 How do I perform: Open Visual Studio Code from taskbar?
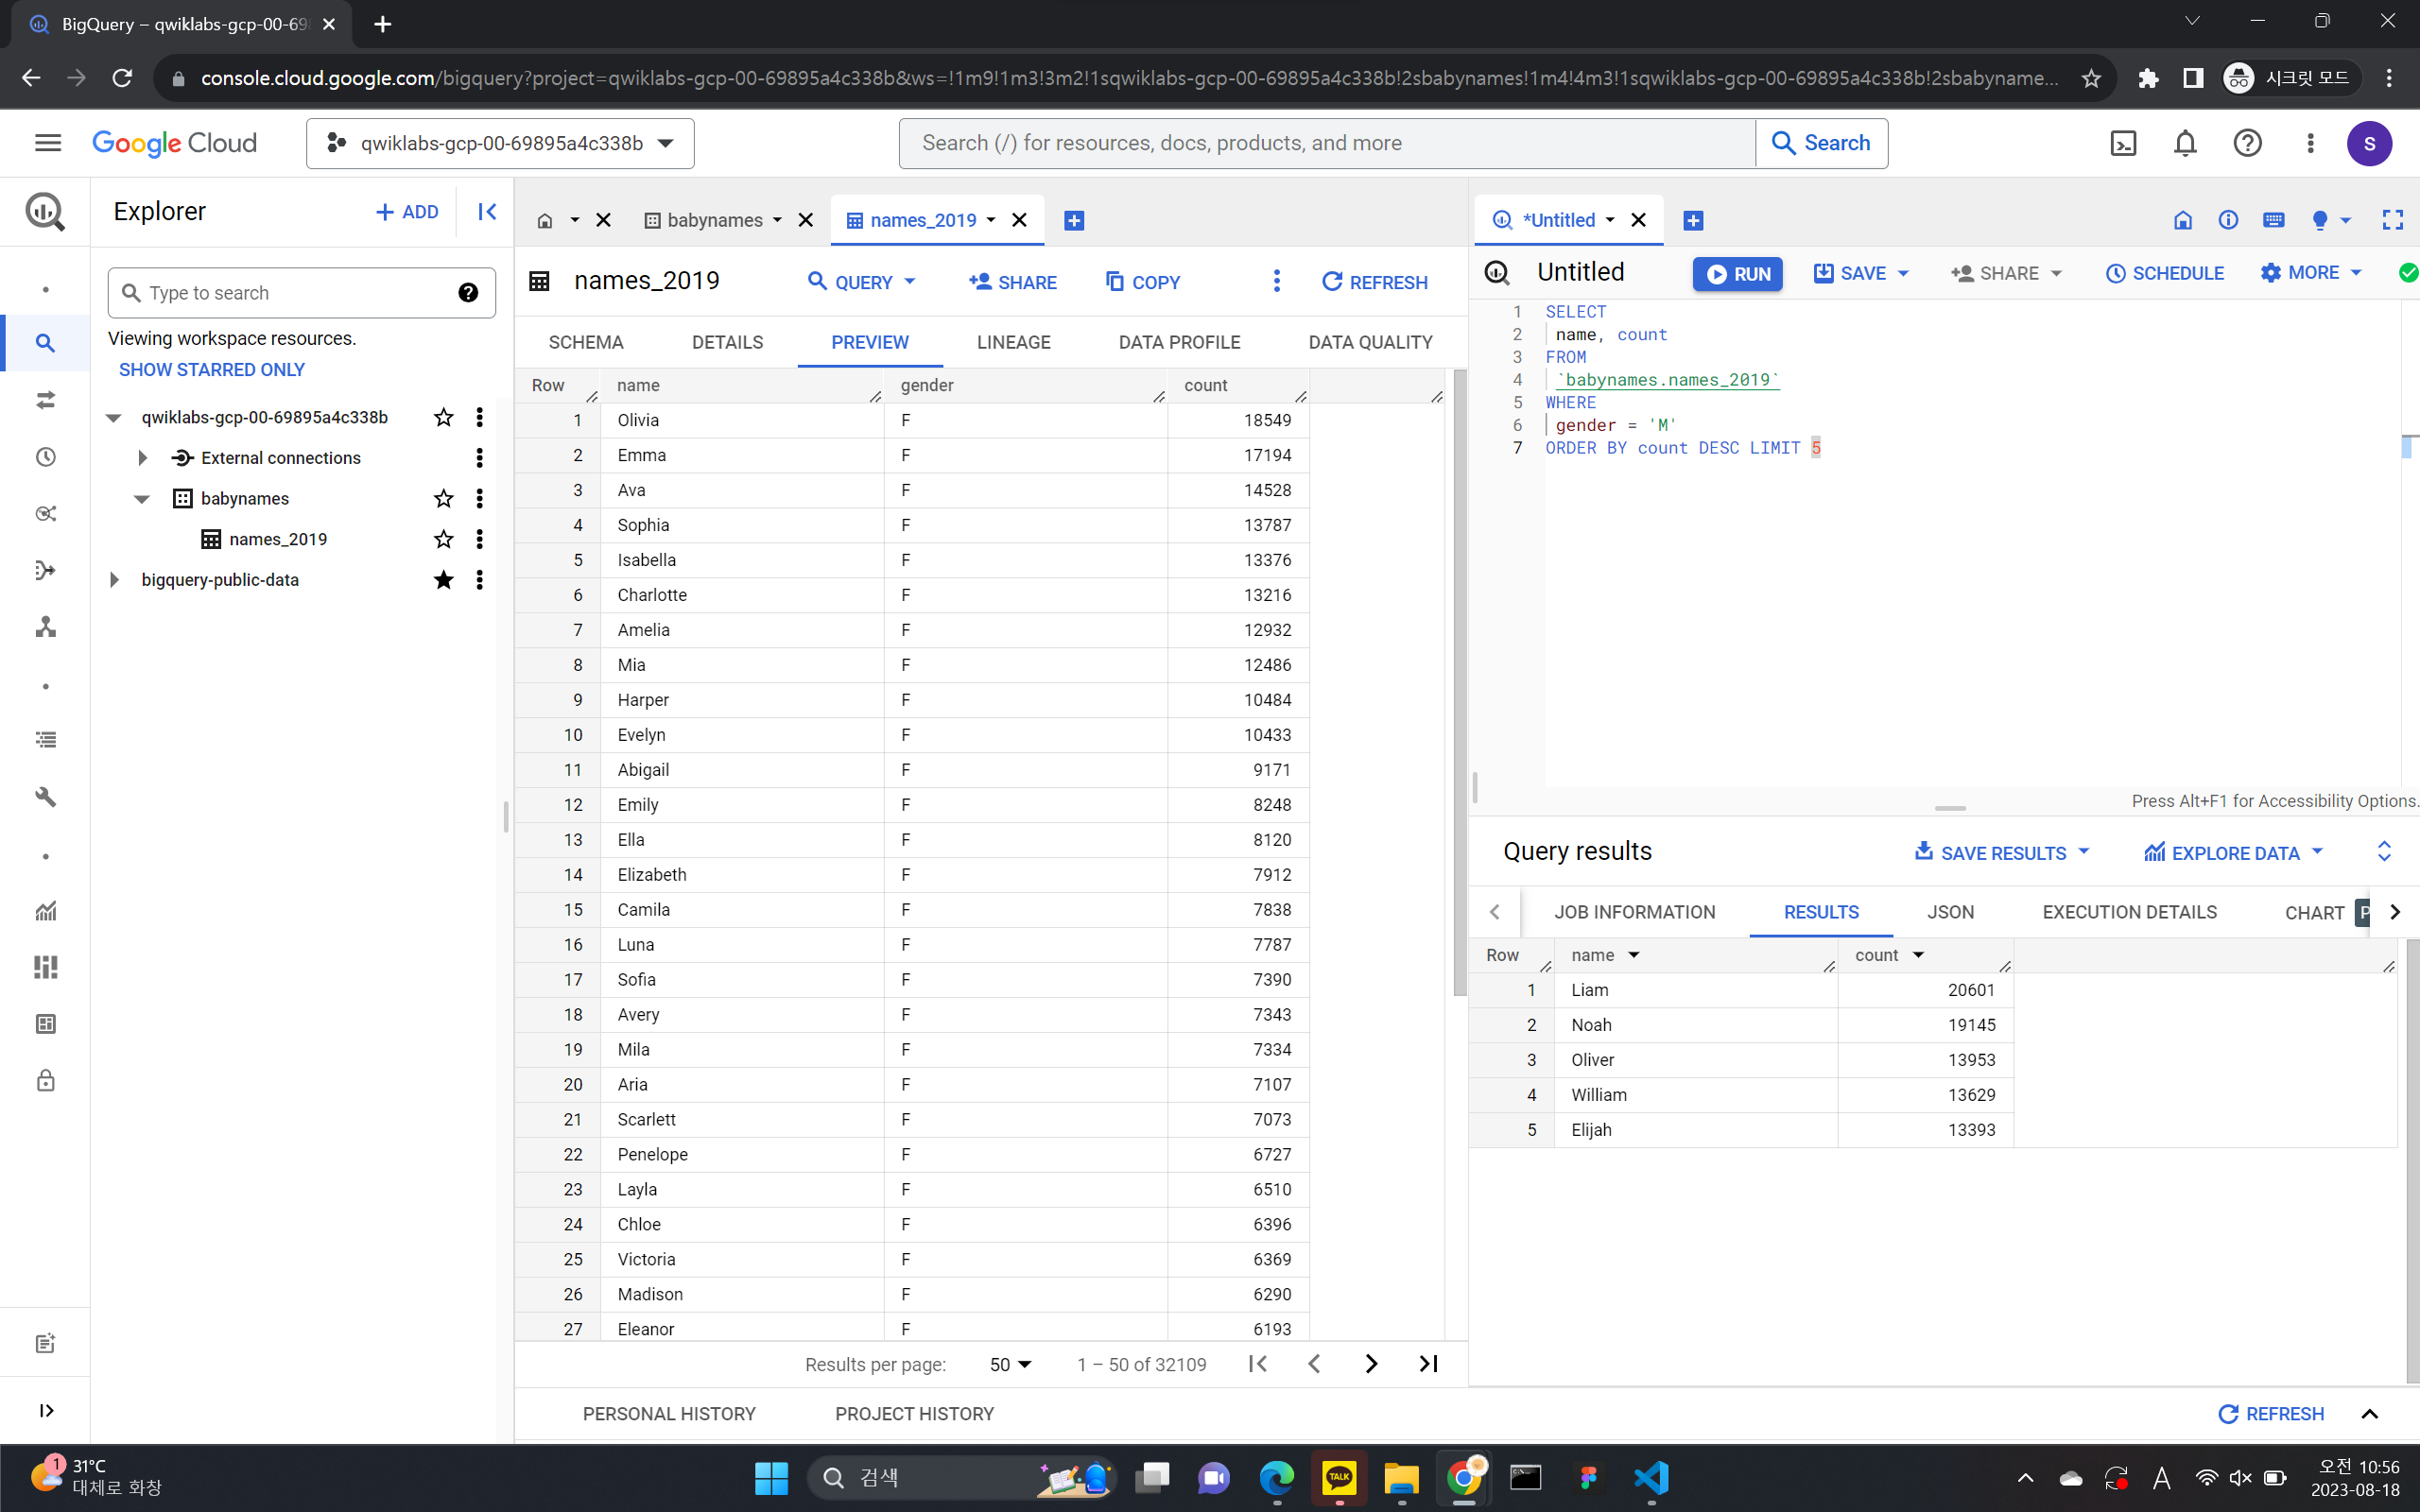tap(1651, 1477)
